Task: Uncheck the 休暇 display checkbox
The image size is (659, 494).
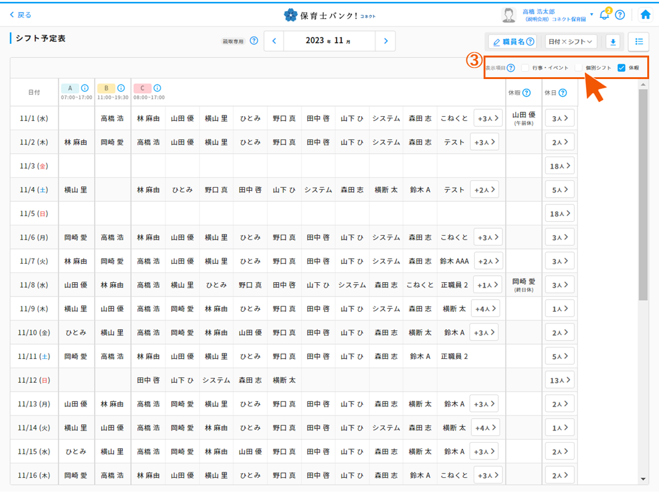Action: pos(621,68)
